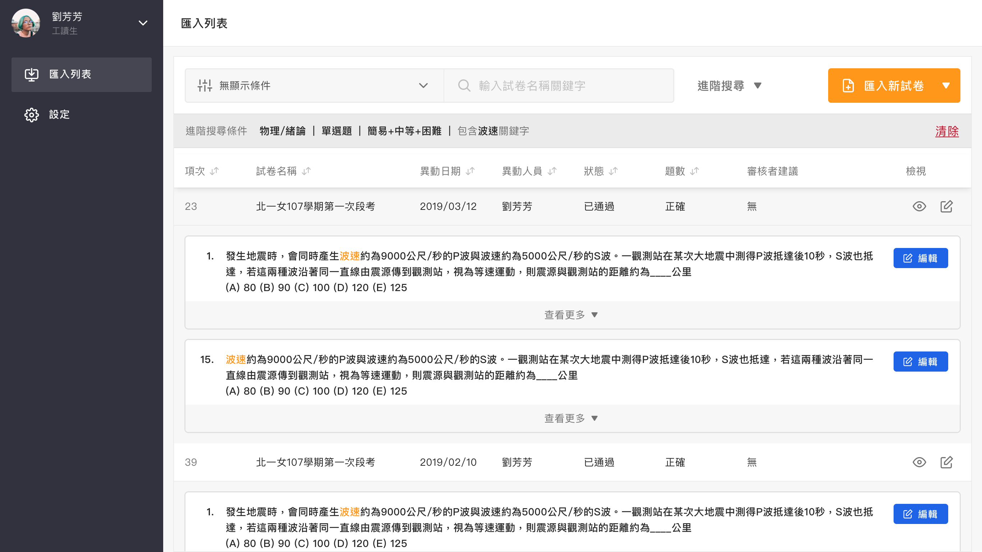Expand the 進階搜尋 dropdown
The height and width of the screenshot is (552, 982).
(x=729, y=86)
